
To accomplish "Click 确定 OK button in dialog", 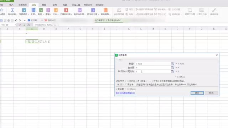I will [197, 93].
